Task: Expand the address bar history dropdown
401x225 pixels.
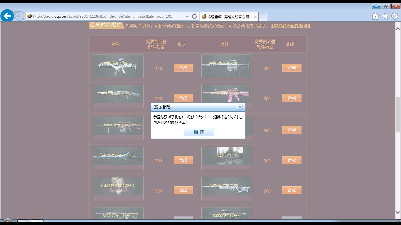Action: pyautogui.click(x=187, y=16)
